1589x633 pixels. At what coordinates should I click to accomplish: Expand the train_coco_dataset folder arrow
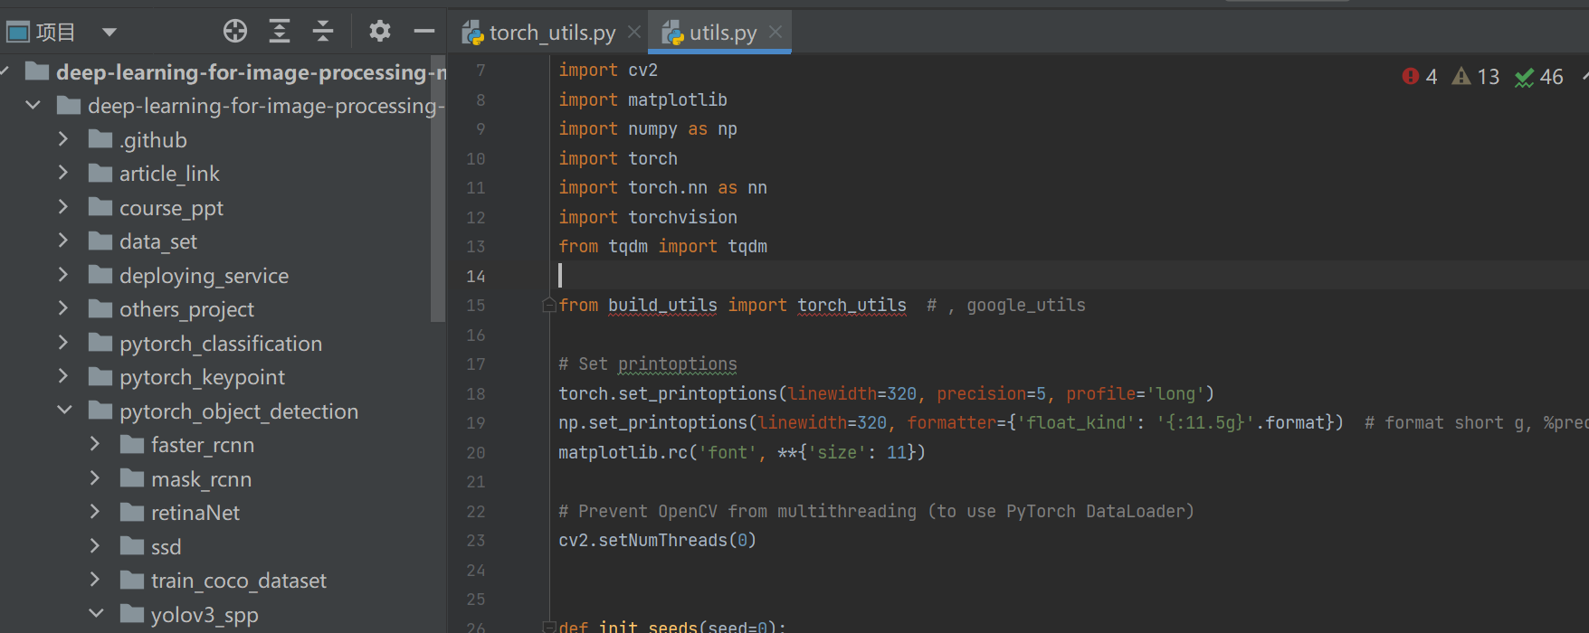tap(94, 580)
